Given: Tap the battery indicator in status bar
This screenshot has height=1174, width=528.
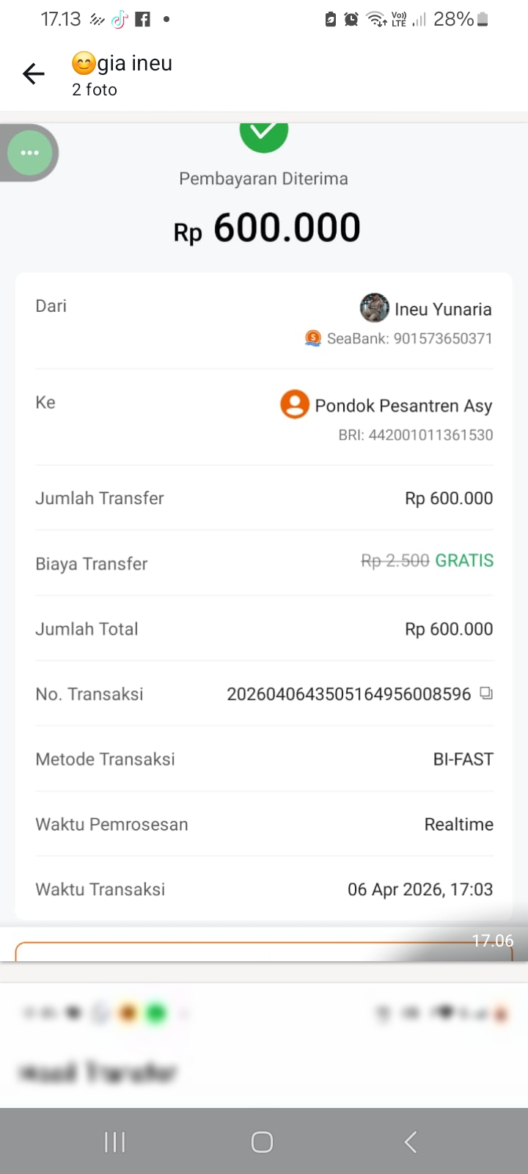Looking at the screenshot, I should tap(483, 20).
